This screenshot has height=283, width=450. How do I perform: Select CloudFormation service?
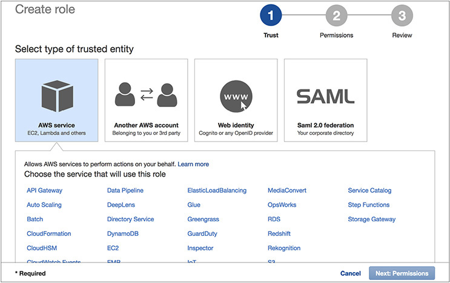[x=49, y=233]
